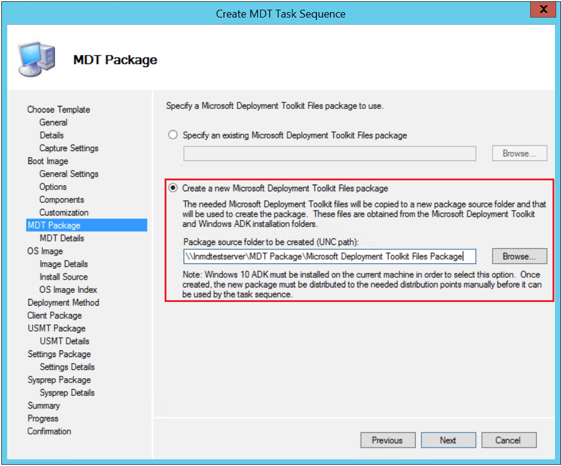Open the Client Package step
561x466 pixels.
pos(54,316)
